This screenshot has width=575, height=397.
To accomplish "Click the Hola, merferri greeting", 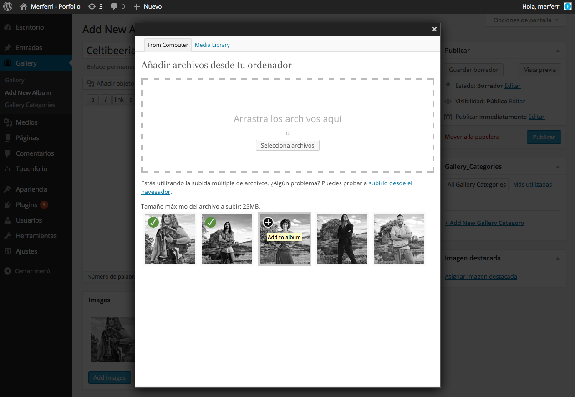I will click(x=542, y=7).
